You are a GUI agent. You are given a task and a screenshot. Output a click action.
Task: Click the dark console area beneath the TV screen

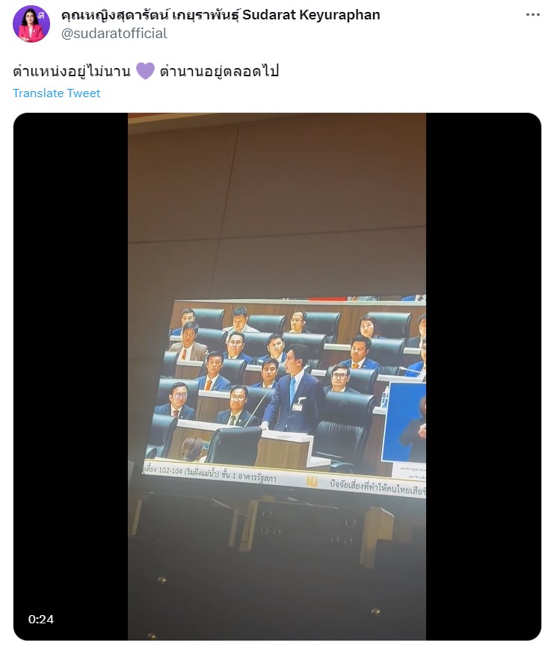[x=277, y=567]
